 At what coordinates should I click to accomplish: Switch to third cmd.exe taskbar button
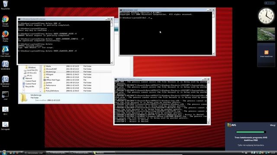(81, 153)
